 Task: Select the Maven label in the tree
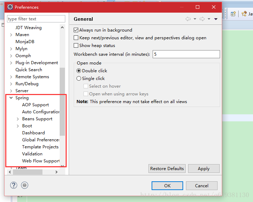coord(22,35)
